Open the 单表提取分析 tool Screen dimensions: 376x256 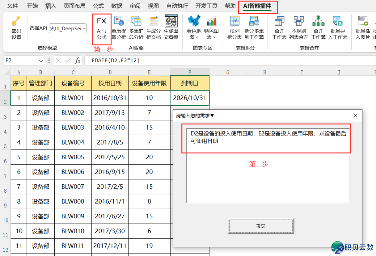click(119, 27)
